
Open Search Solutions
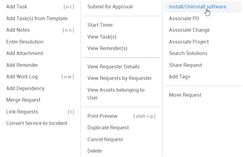click(188, 53)
